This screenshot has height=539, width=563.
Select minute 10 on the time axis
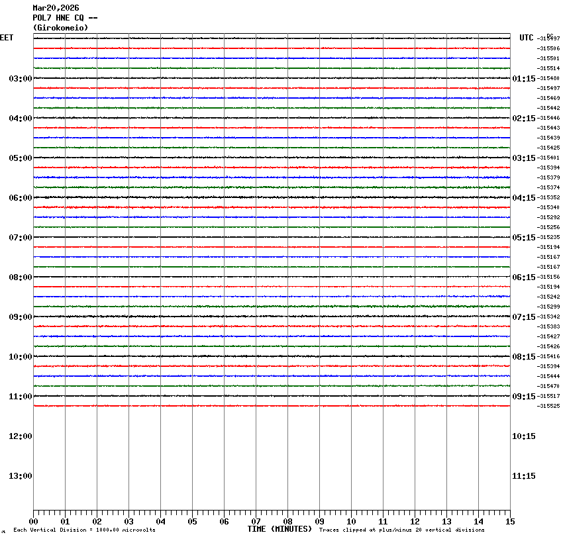click(351, 522)
